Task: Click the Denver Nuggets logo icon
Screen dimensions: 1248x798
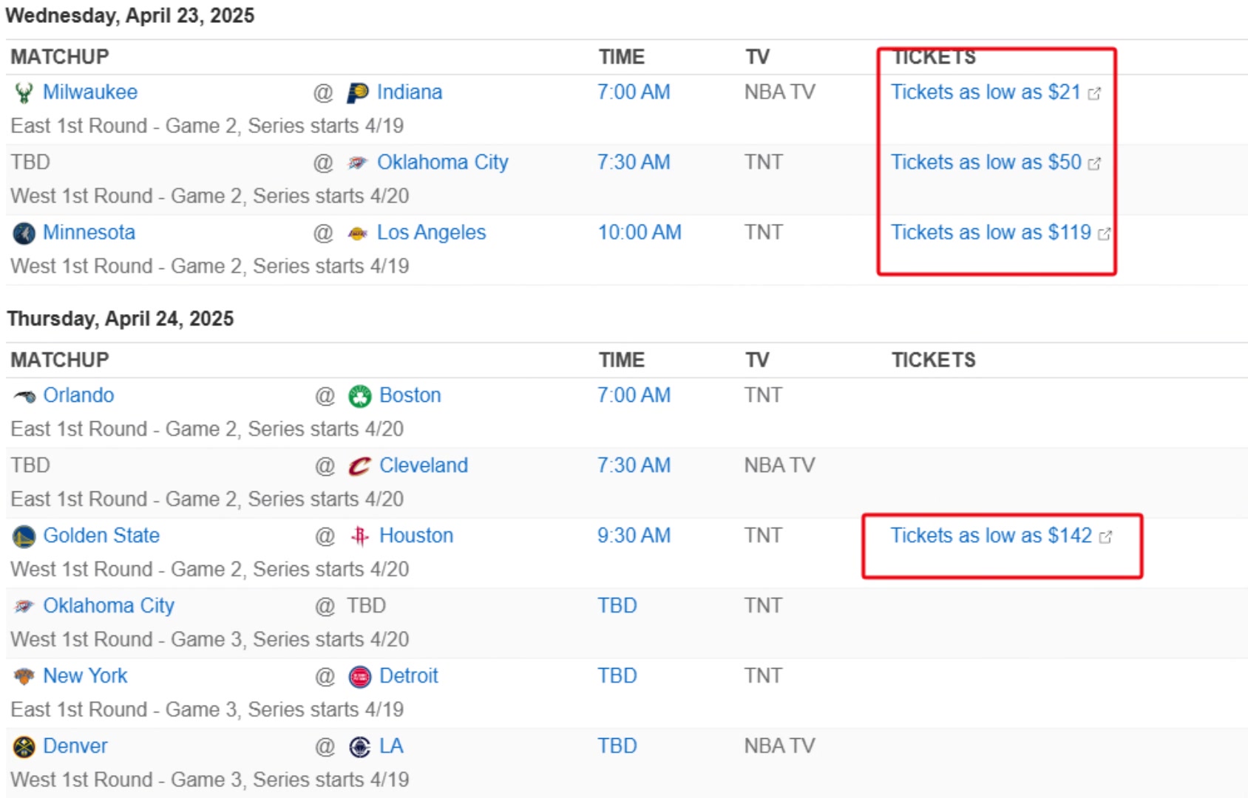Action: [24, 747]
